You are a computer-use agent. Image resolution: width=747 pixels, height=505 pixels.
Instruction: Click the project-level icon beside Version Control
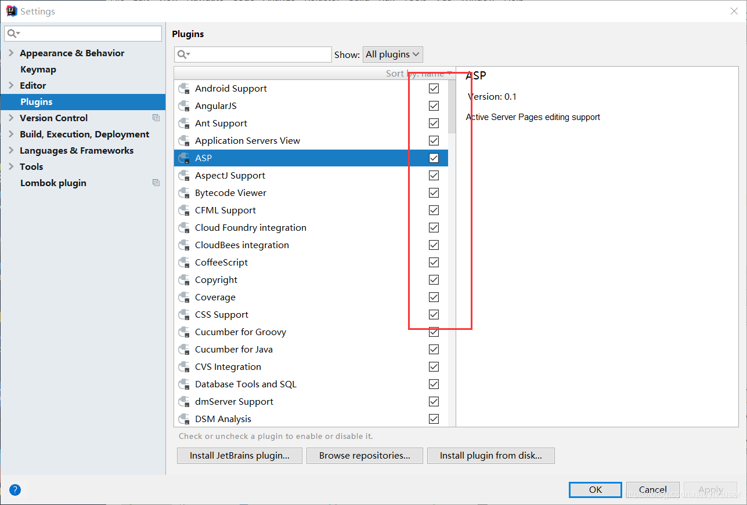pos(156,118)
